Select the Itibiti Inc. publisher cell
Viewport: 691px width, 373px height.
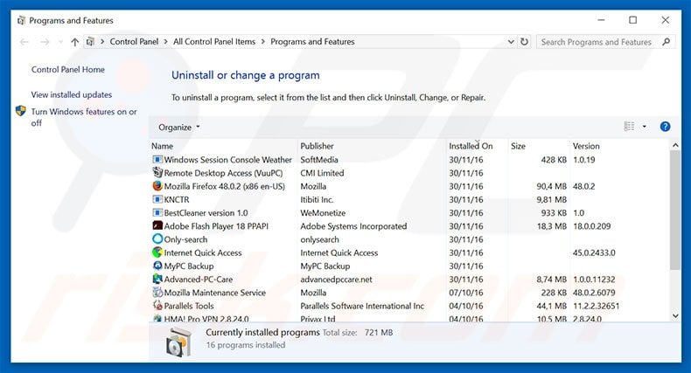(317, 200)
